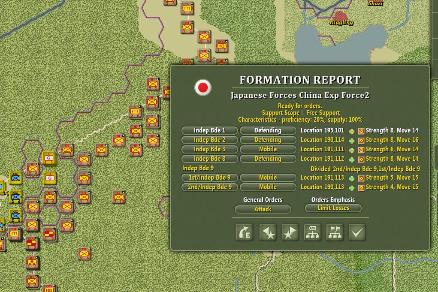The width and height of the screenshot is (438, 292).
Task: Click the 'Location 191,112' text
Action: pyautogui.click(x=322, y=159)
